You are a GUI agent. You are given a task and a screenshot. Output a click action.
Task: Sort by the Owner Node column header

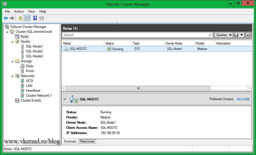coord(179,43)
